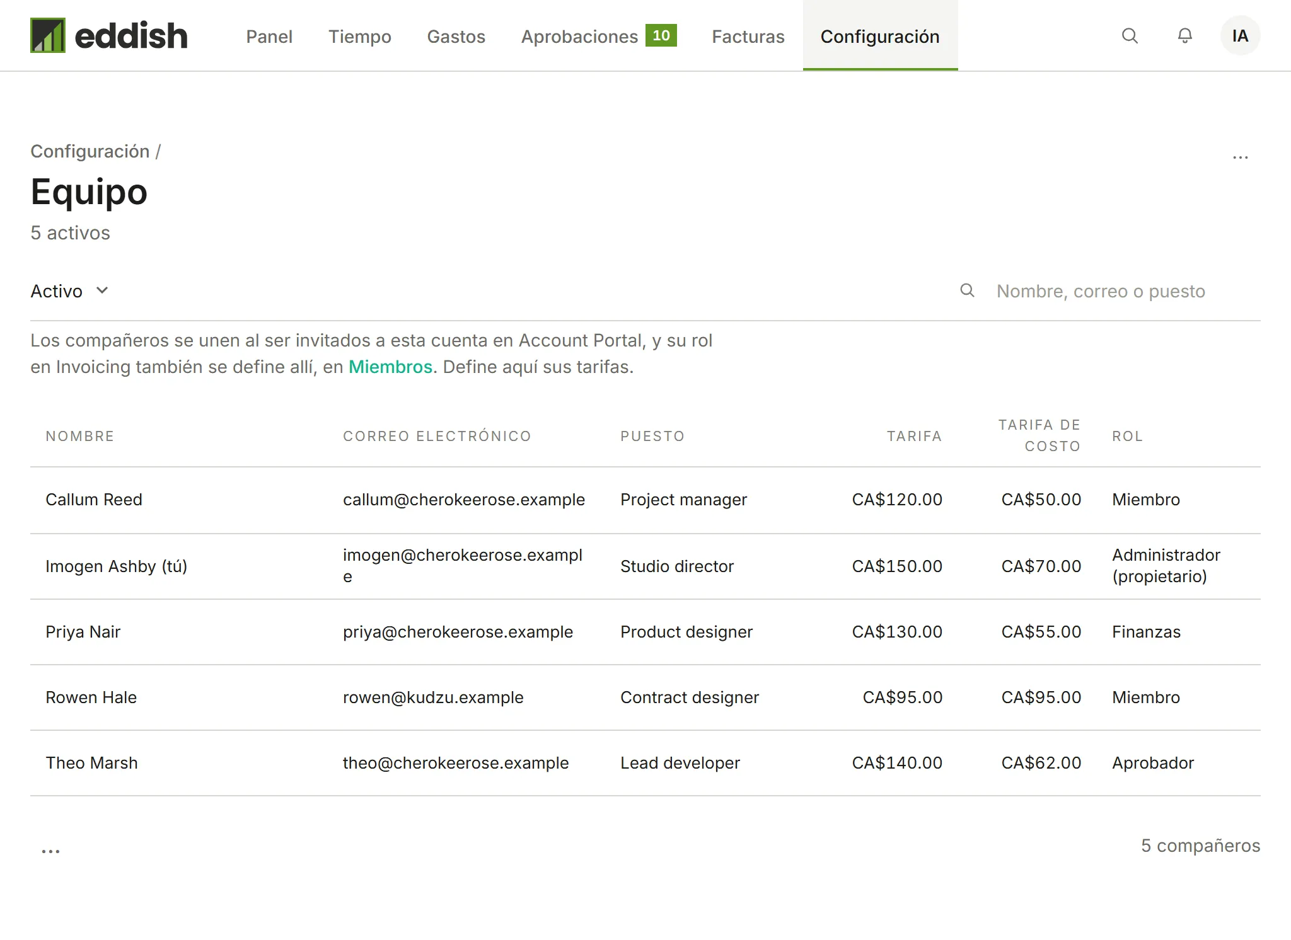The width and height of the screenshot is (1291, 940).
Task: Open the page options ellipsis beside Equipo
Action: (x=1240, y=157)
